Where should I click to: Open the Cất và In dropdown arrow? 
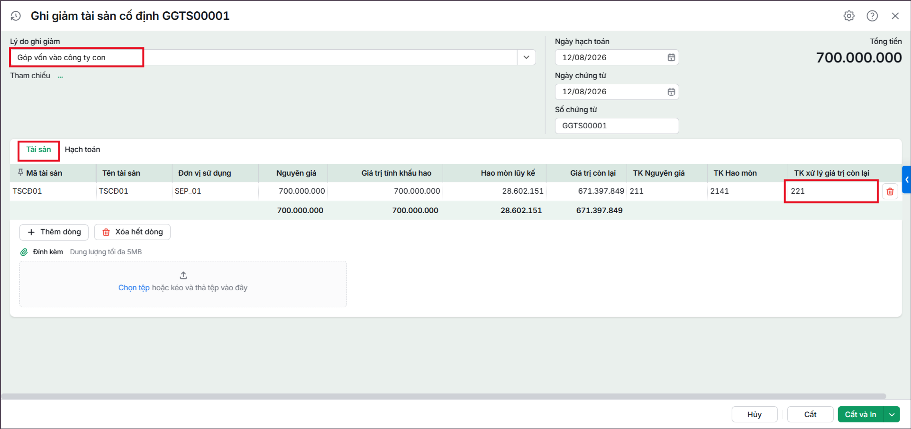tap(892, 414)
